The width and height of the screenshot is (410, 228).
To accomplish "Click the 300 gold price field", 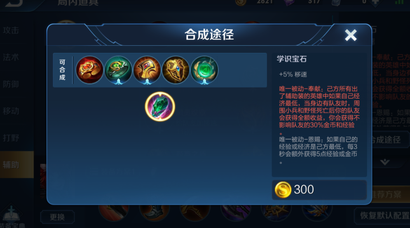I will pos(319,190).
